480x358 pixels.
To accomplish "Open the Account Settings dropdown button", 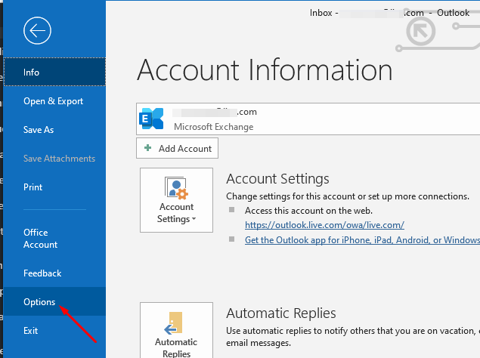I will click(x=176, y=200).
